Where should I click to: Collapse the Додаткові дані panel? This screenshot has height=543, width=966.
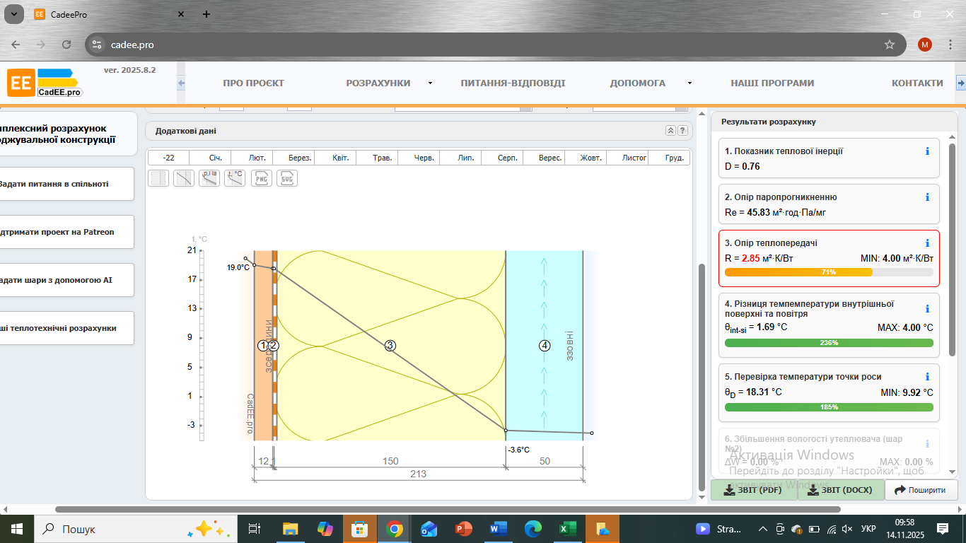coord(670,131)
